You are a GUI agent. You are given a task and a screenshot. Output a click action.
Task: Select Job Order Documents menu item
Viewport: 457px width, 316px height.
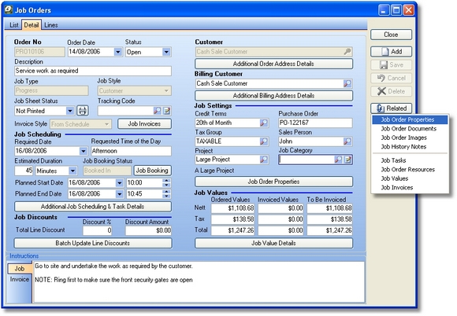[x=409, y=128]
